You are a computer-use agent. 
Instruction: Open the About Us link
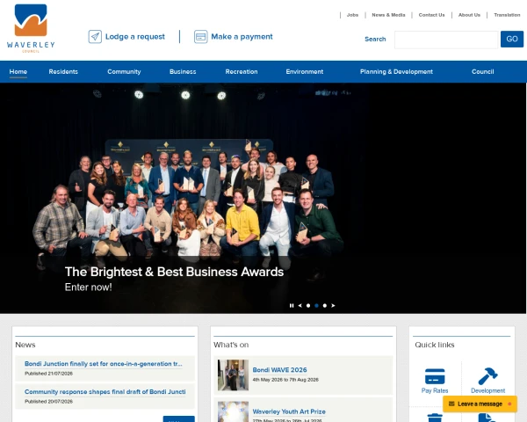point(469,15)
